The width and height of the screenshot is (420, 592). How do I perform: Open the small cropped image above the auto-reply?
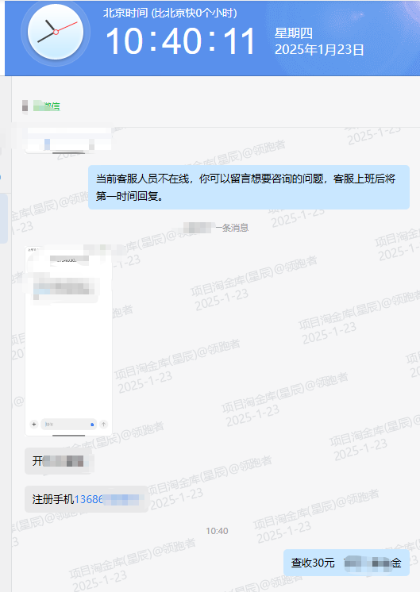[x=68, y=140]
